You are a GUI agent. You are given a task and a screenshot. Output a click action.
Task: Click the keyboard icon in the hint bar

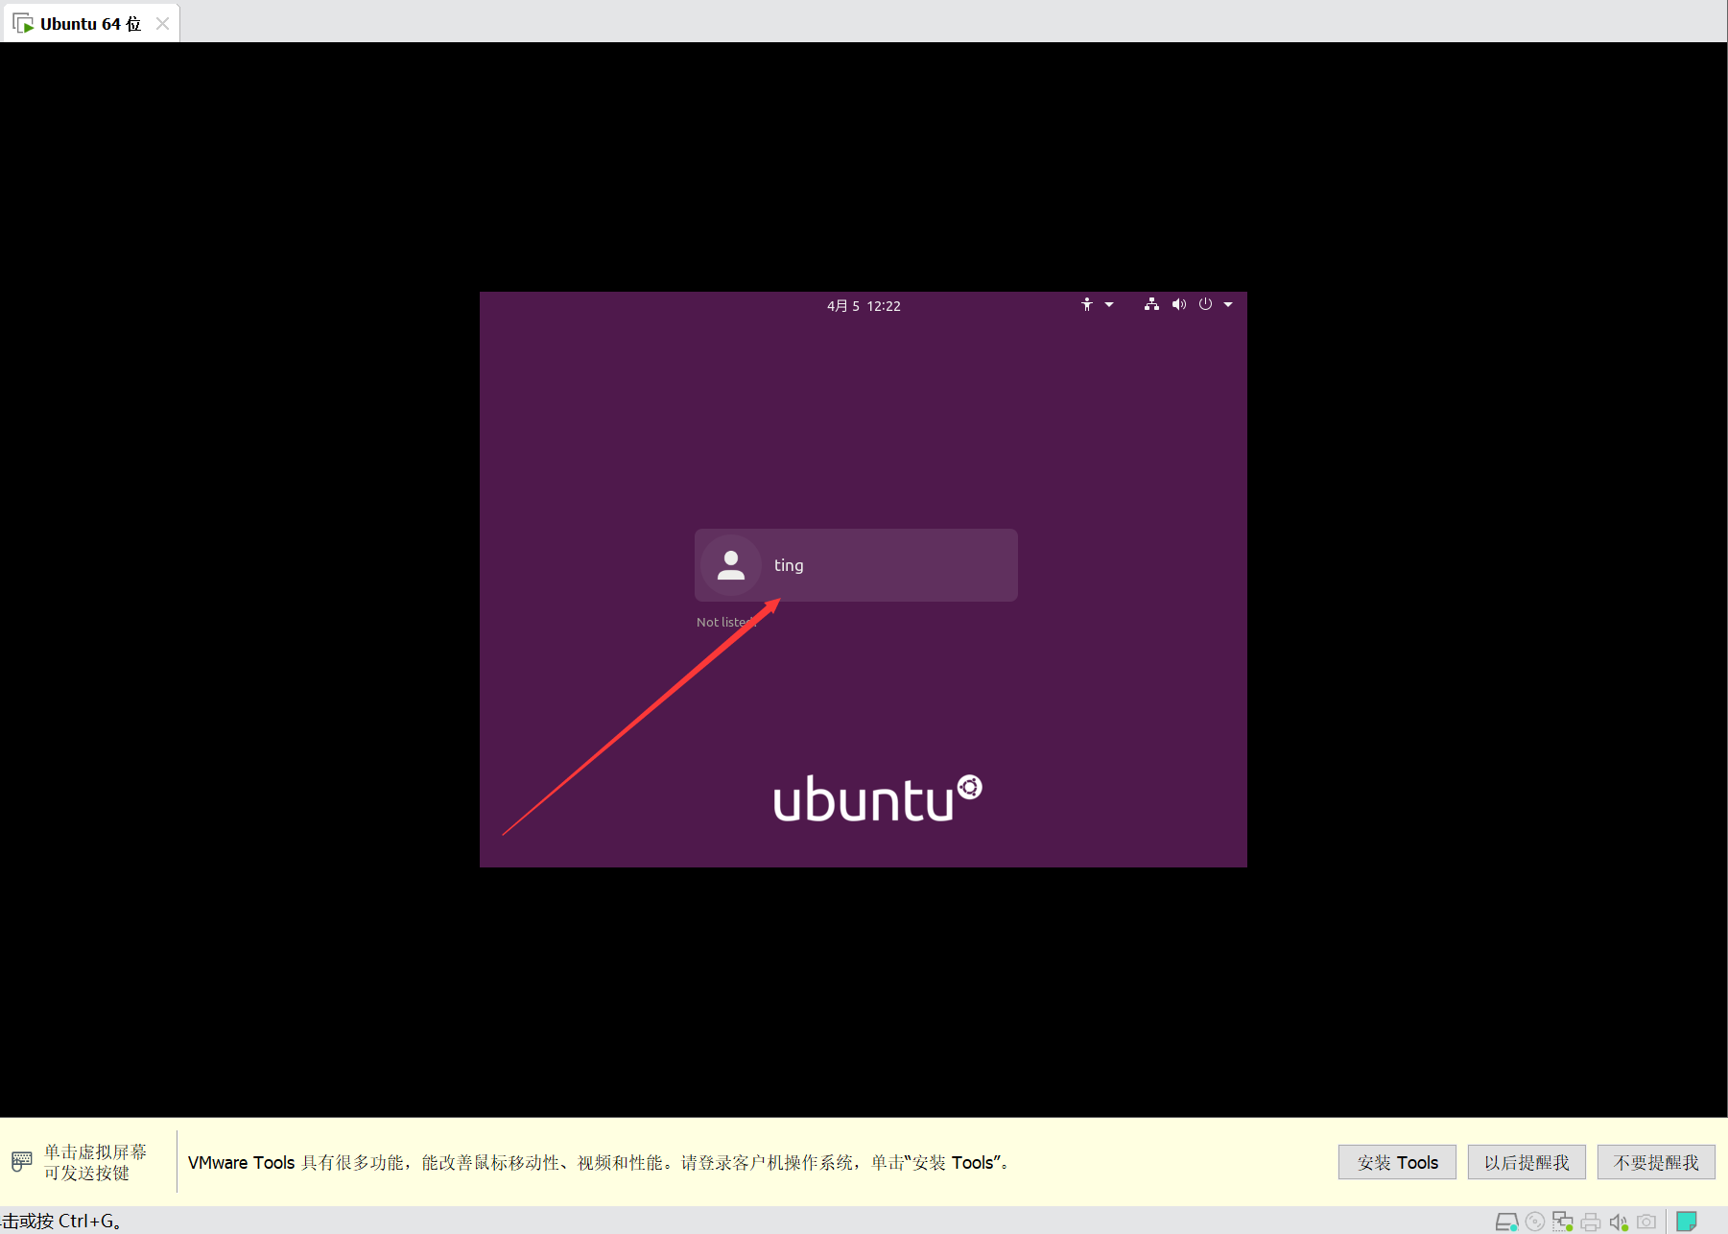click(x=22, y=1162)
